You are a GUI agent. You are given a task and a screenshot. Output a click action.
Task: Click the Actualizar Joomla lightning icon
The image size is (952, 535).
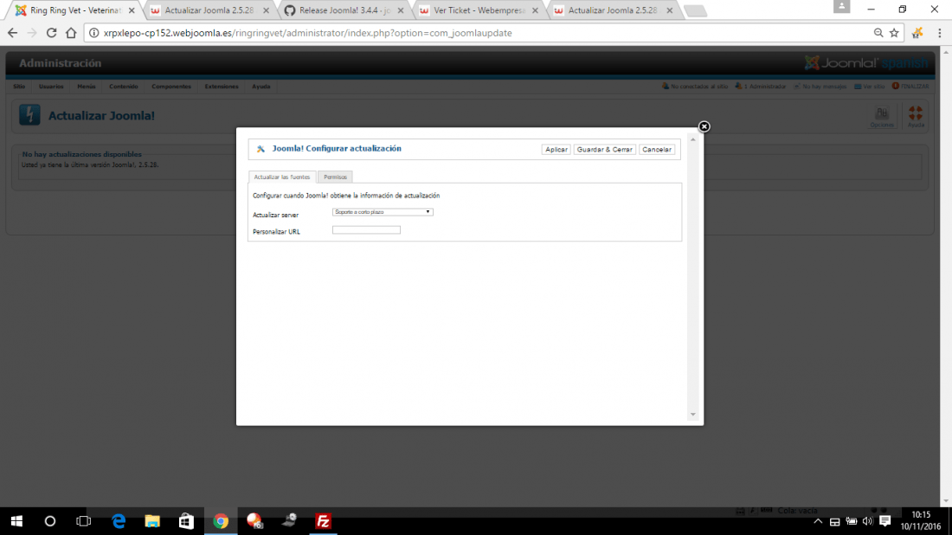29,115
